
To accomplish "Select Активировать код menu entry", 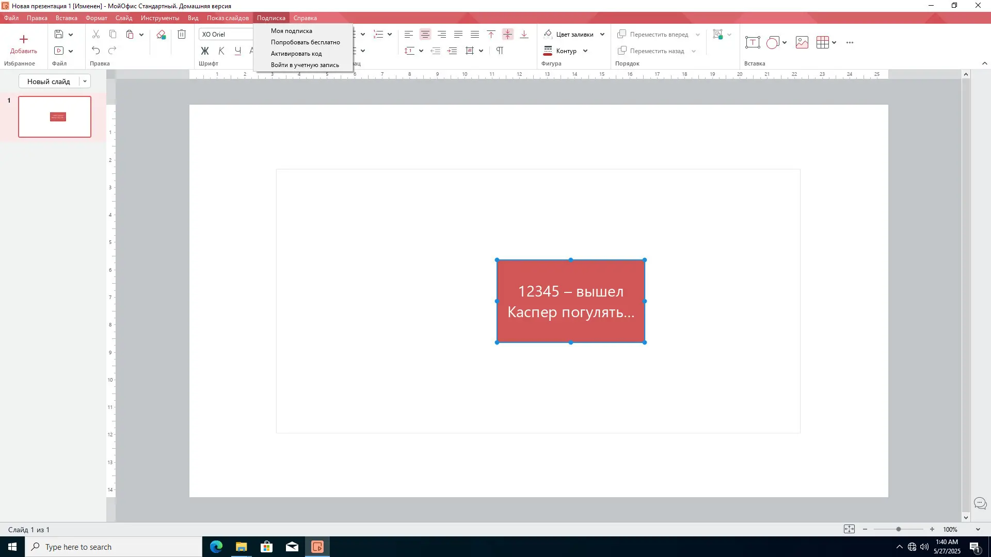I will (296, 54).
